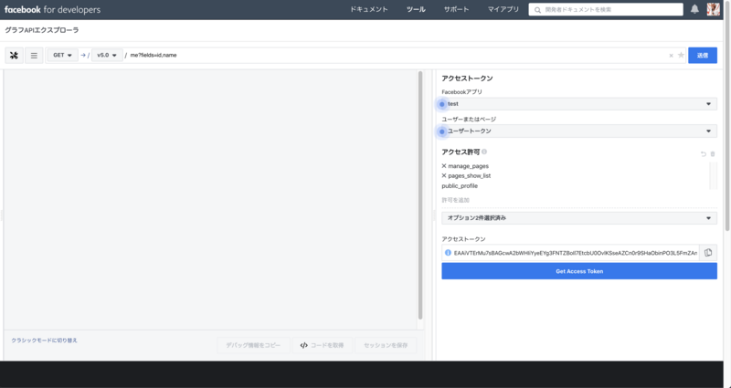Remove the pages_show_list permission
The height and width of the screenshot is (388, 731).
pyautogui.click(x=444, y=175)
